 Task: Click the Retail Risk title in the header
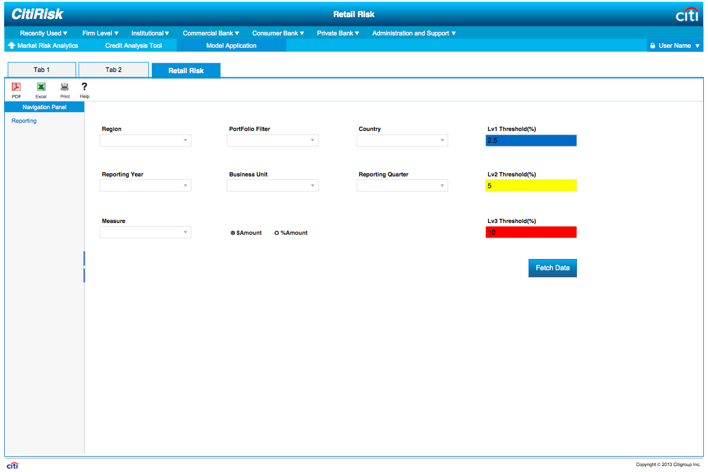[x=354, y=14]
